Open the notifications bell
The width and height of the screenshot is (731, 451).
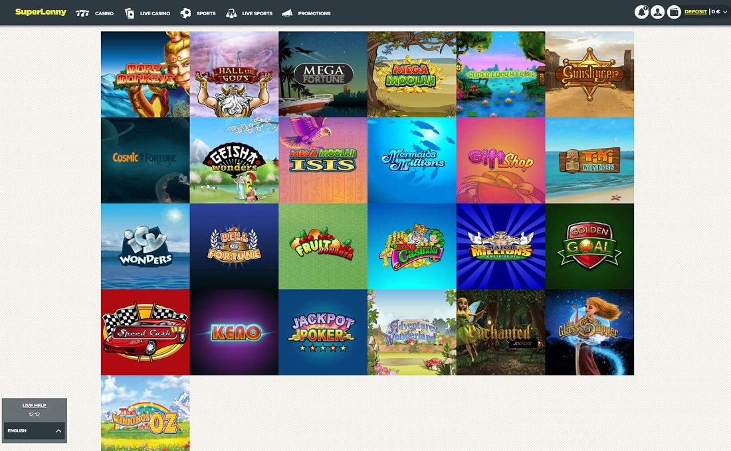coord(641,12)
